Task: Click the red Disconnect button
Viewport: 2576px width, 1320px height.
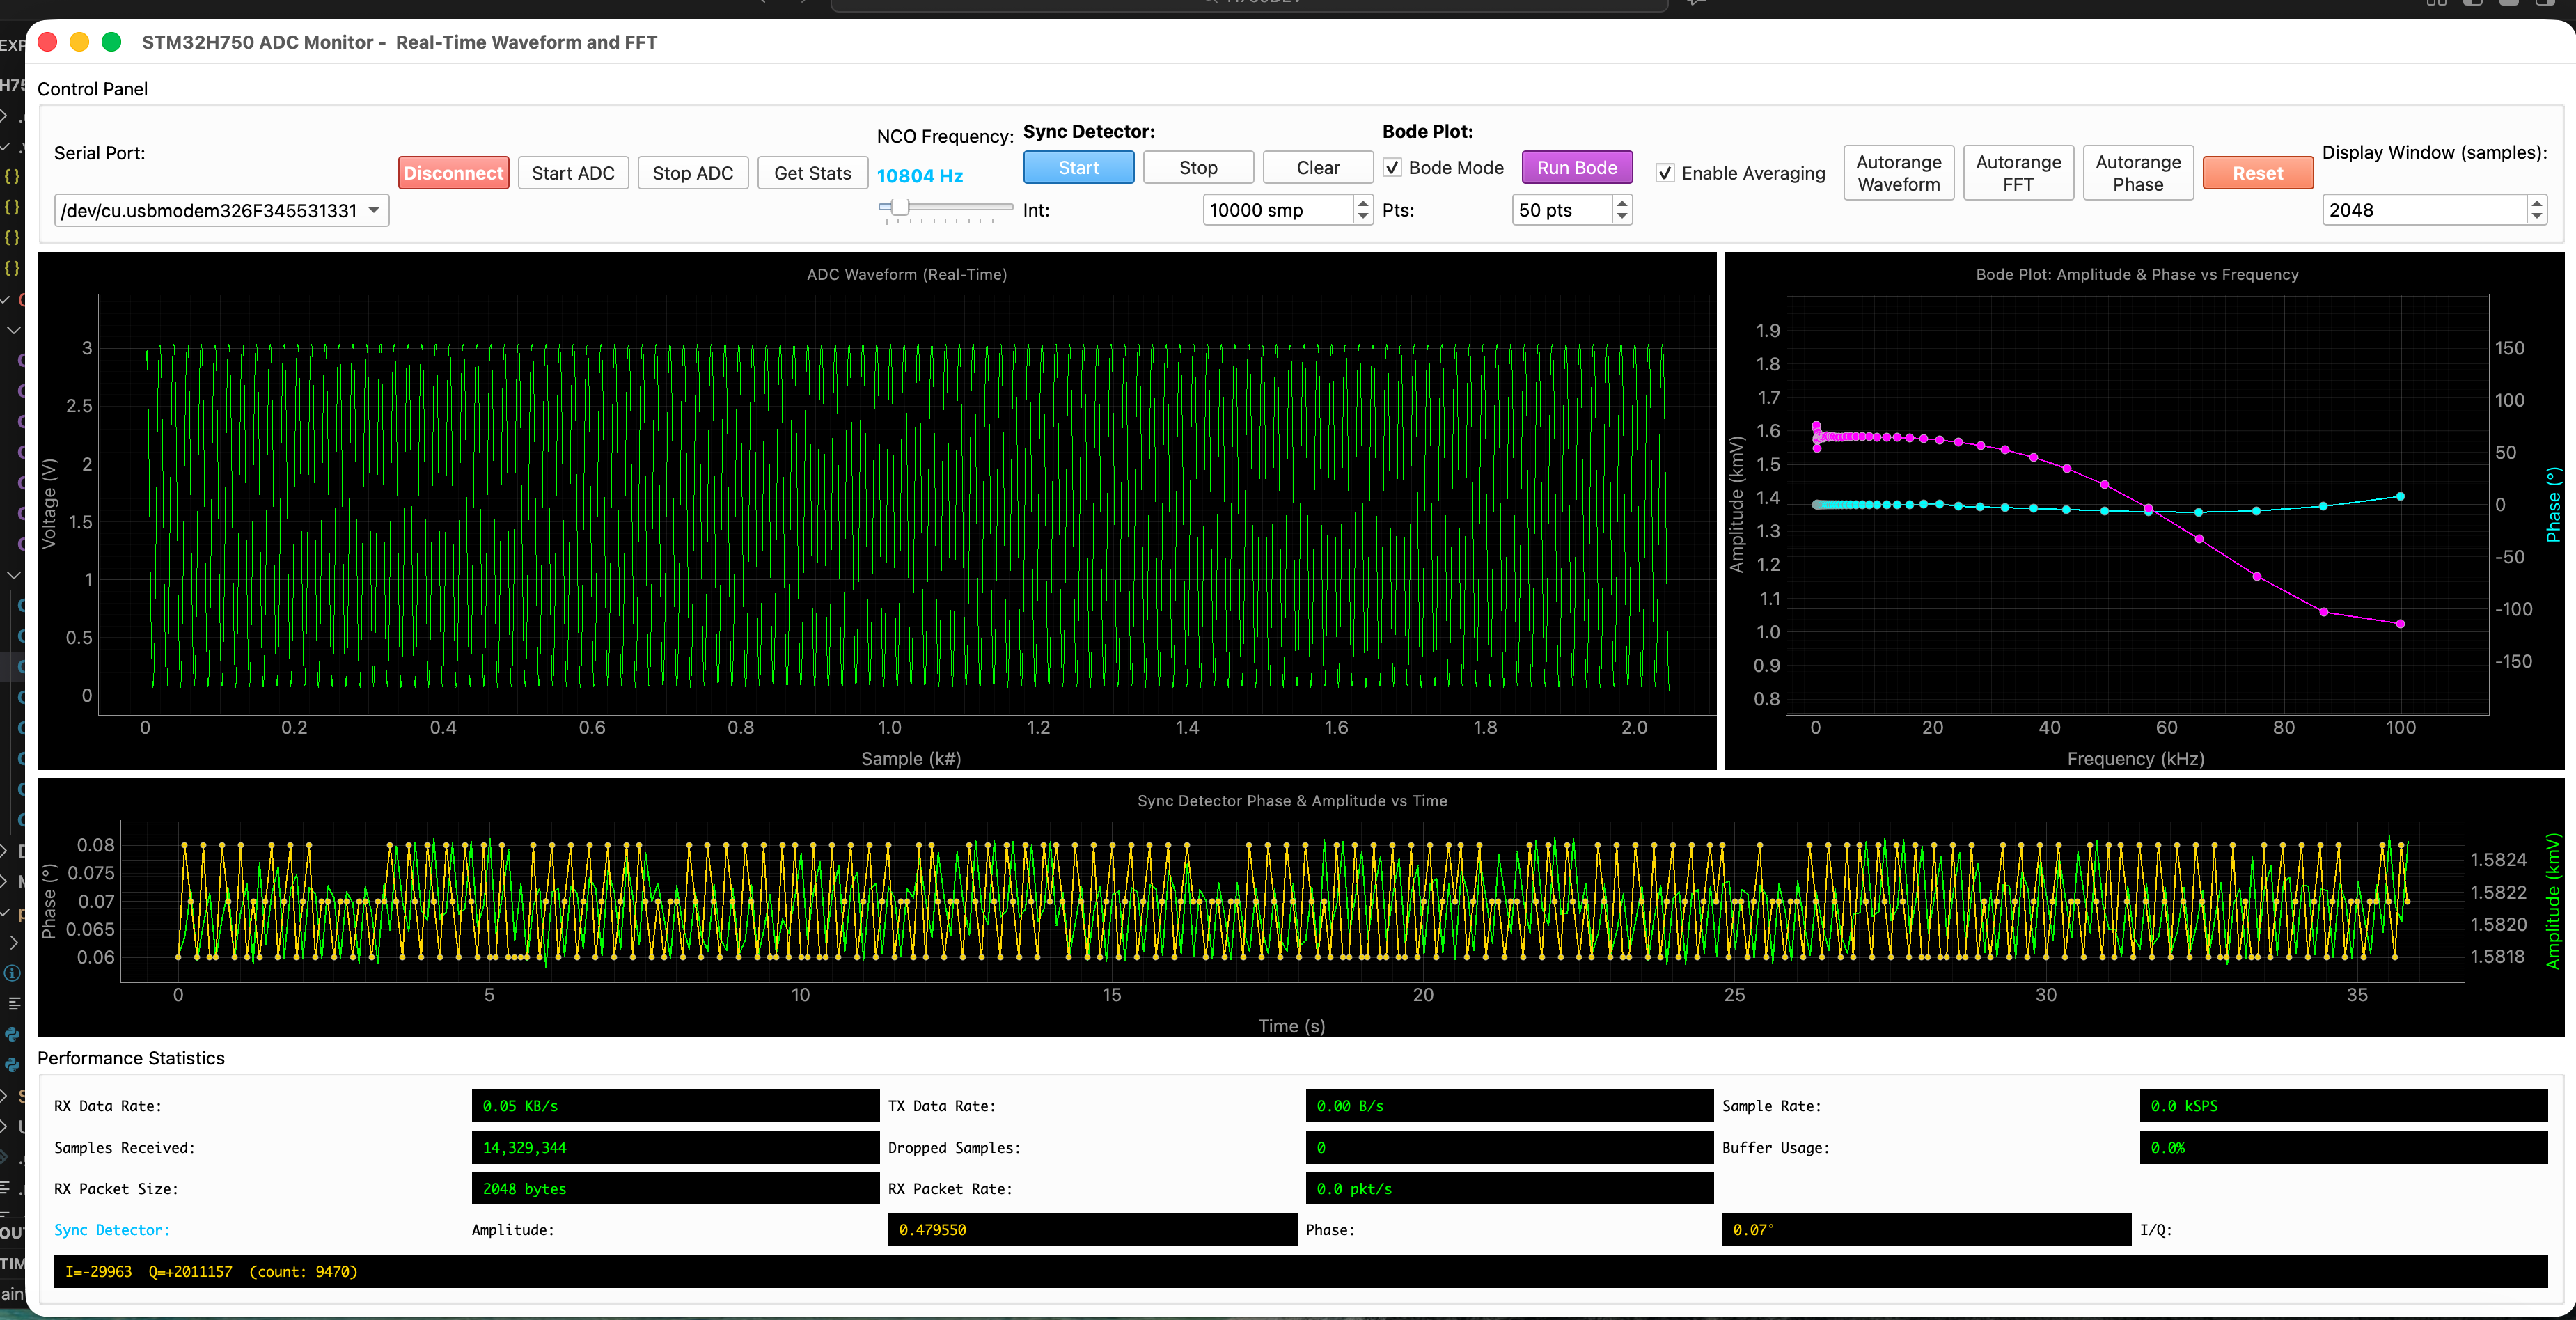Action: point(453,173)
